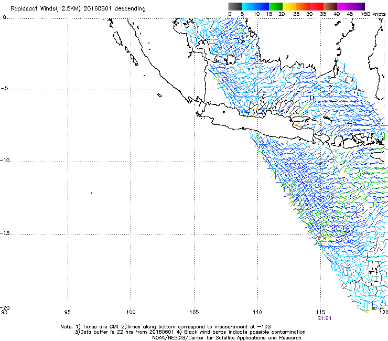Viewport: 388px width, 341px height.
Task: Click latitude label -5
Action: [x=4, y=89]
